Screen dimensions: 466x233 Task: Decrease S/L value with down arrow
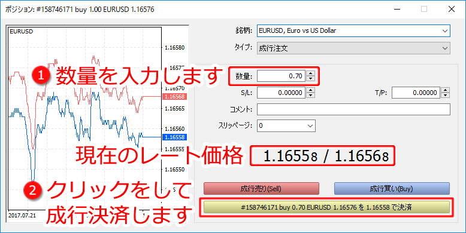click(311, 96)
